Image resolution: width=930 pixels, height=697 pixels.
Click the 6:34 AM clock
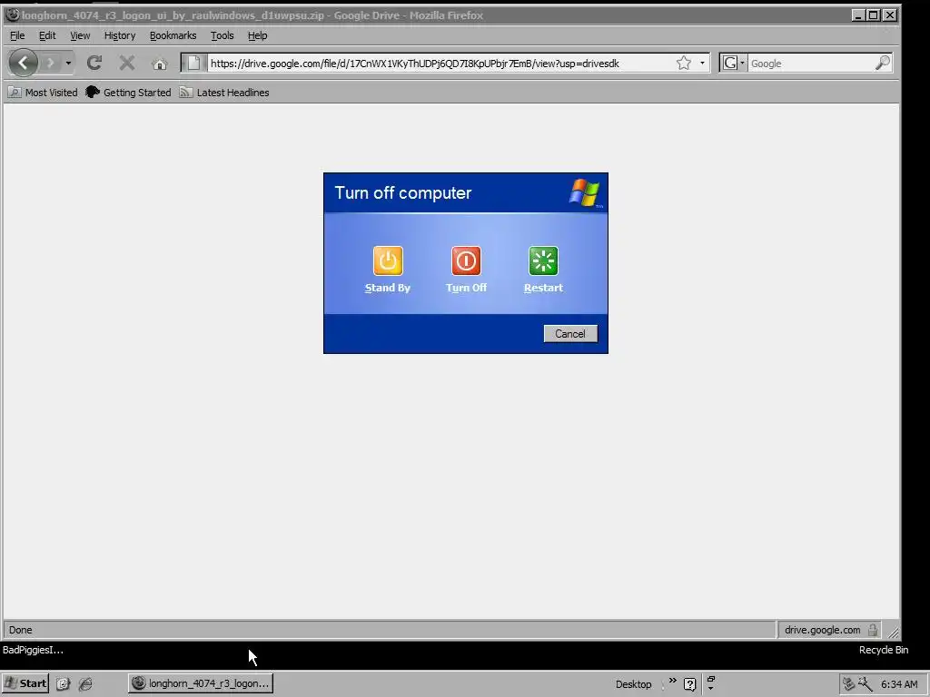point(899,684)
